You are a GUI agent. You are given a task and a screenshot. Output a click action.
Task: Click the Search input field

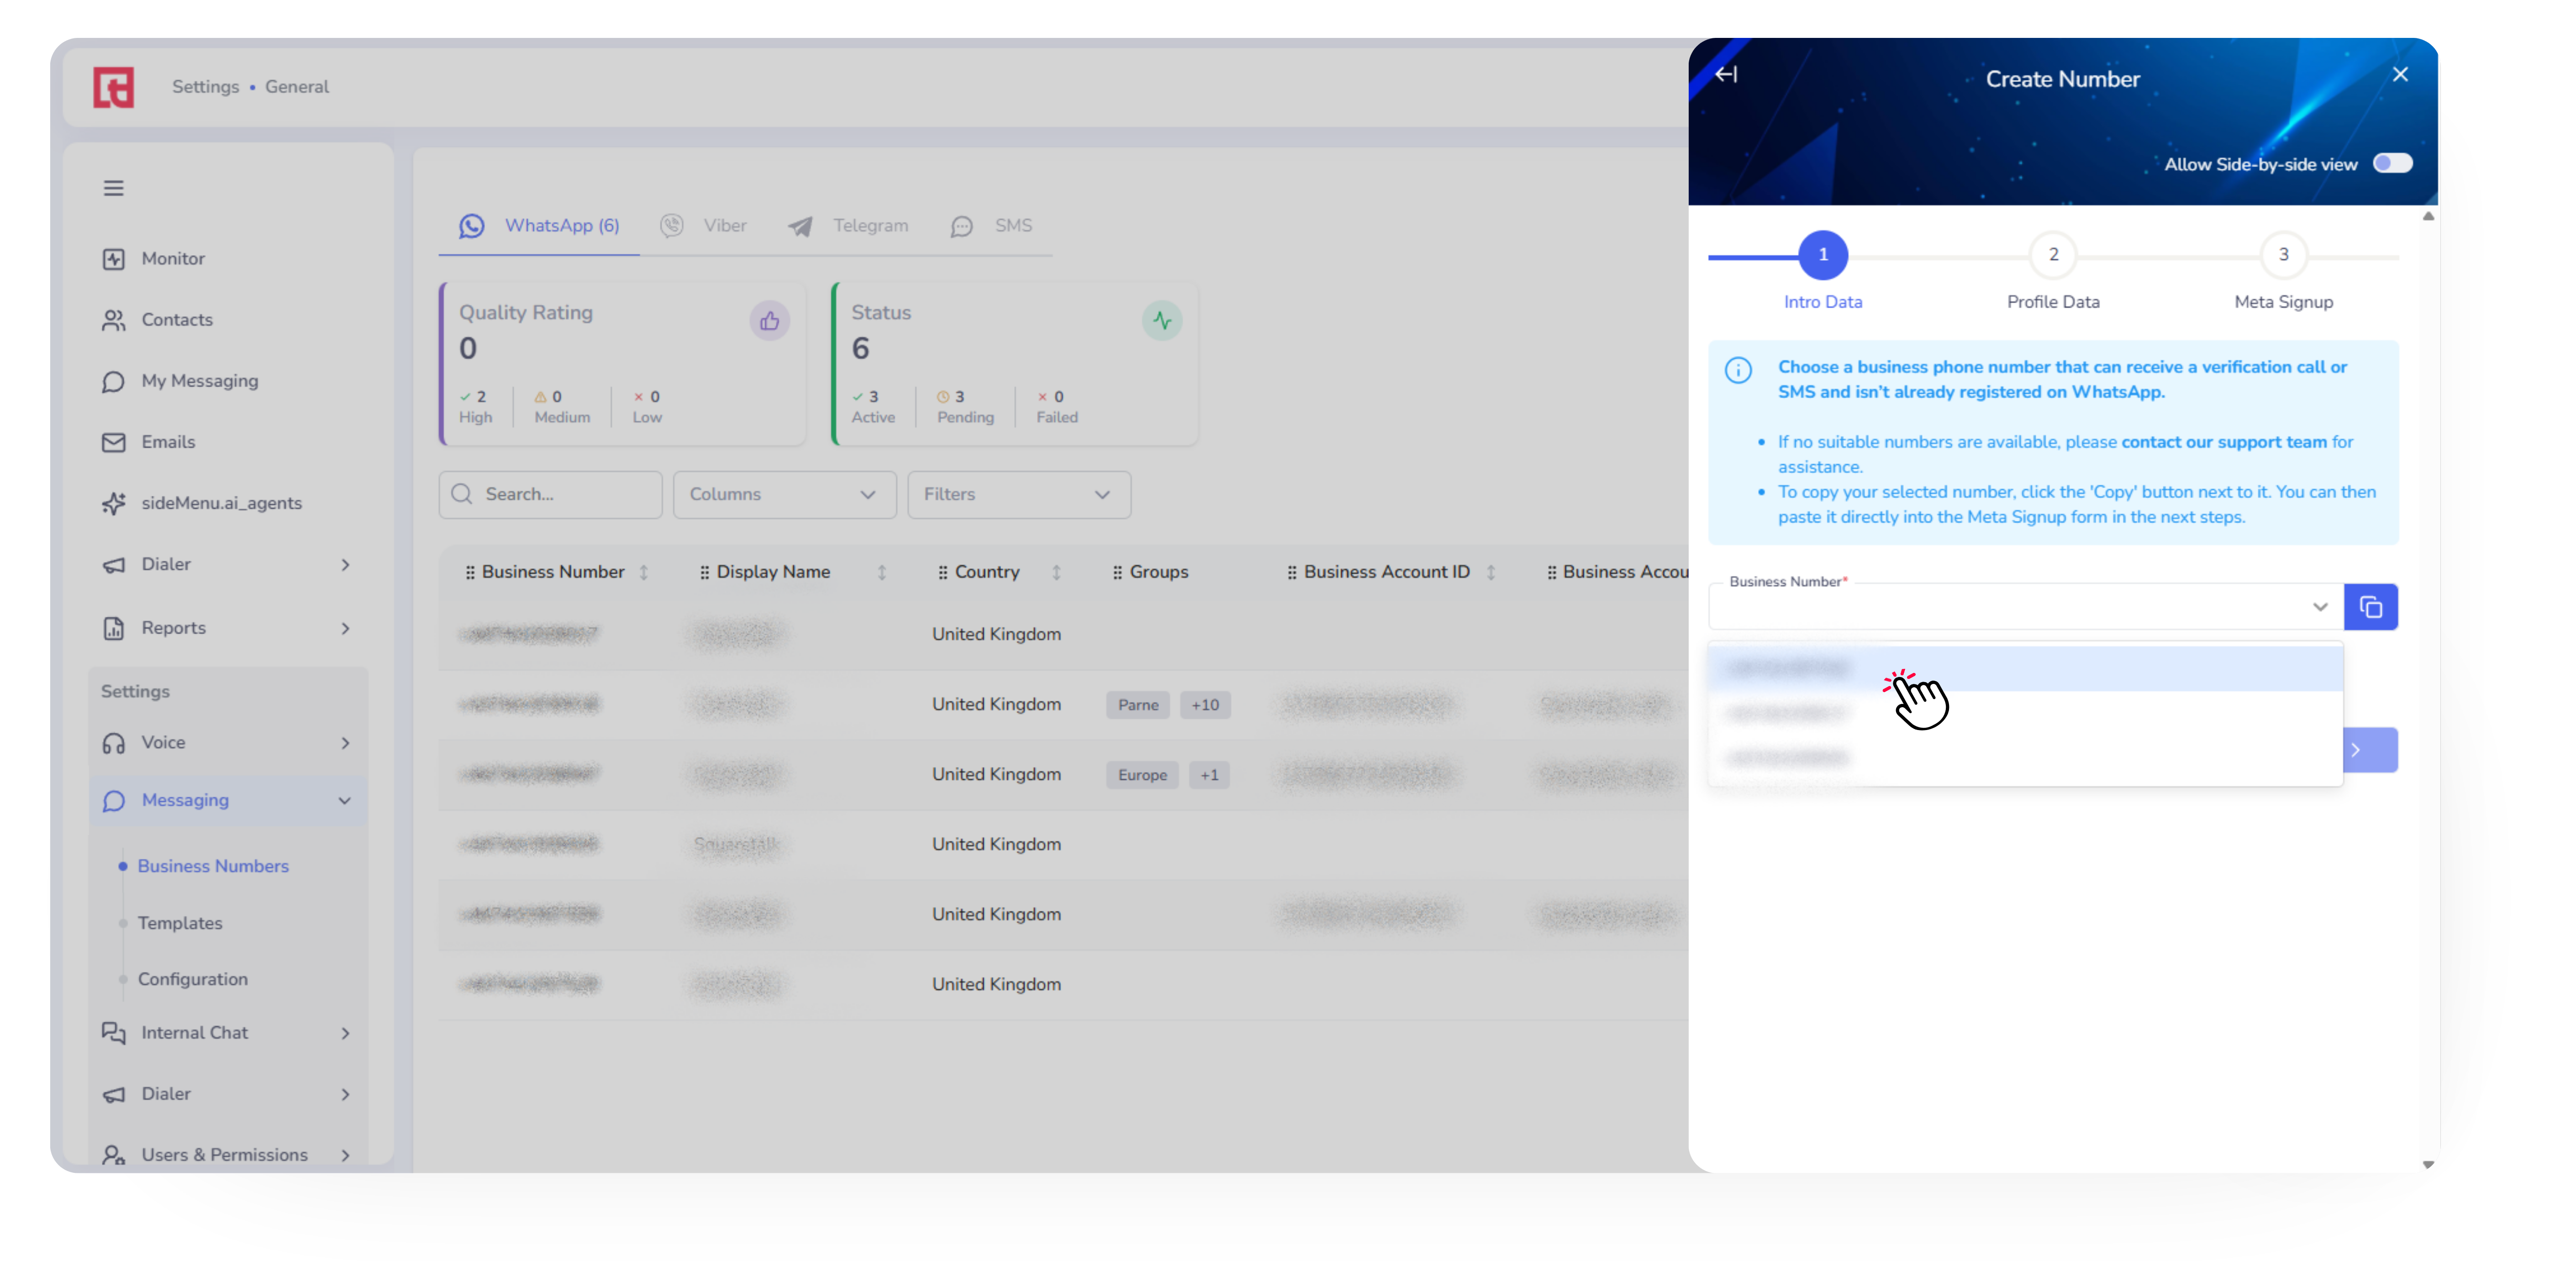click(550, 494)
